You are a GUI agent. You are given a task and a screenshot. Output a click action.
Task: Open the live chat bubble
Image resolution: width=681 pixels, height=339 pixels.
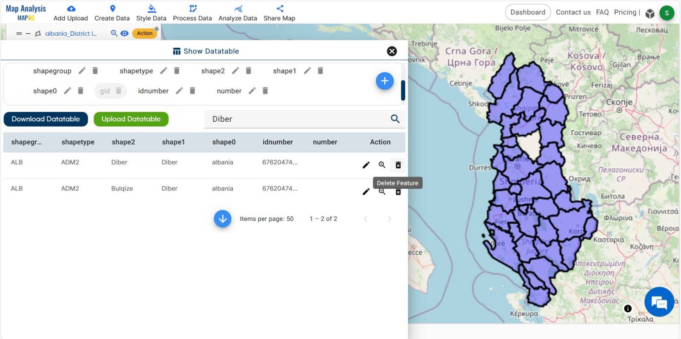(x=659, y=302)
